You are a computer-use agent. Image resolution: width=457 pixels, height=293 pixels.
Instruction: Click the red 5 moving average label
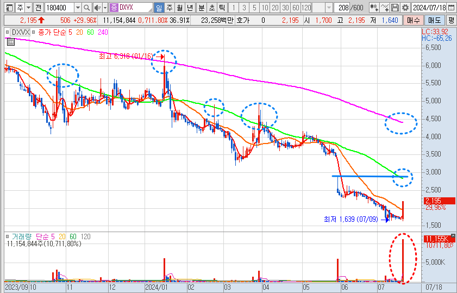click(x=70, y=33)
